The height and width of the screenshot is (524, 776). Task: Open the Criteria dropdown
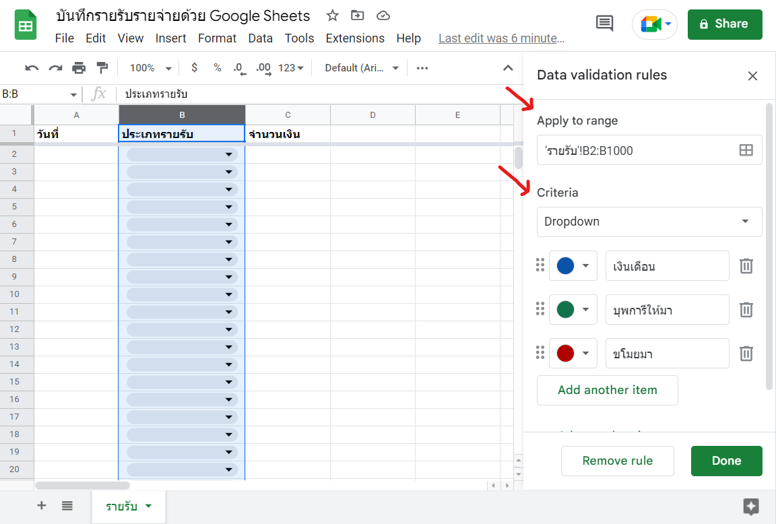point(649,222)
